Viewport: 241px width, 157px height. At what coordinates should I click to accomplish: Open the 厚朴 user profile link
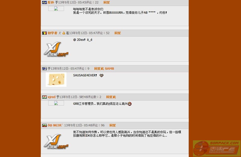(51, 2)
